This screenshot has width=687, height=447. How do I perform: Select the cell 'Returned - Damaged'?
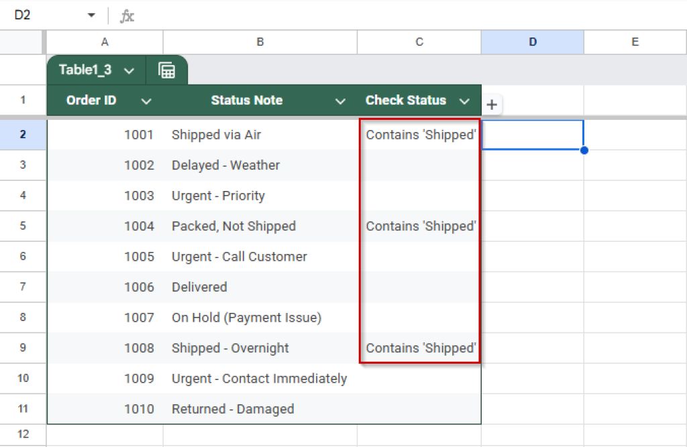[x=260, y=409]
